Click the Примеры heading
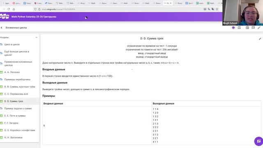Viewport: 263px width, 148px height. point(48,96)
